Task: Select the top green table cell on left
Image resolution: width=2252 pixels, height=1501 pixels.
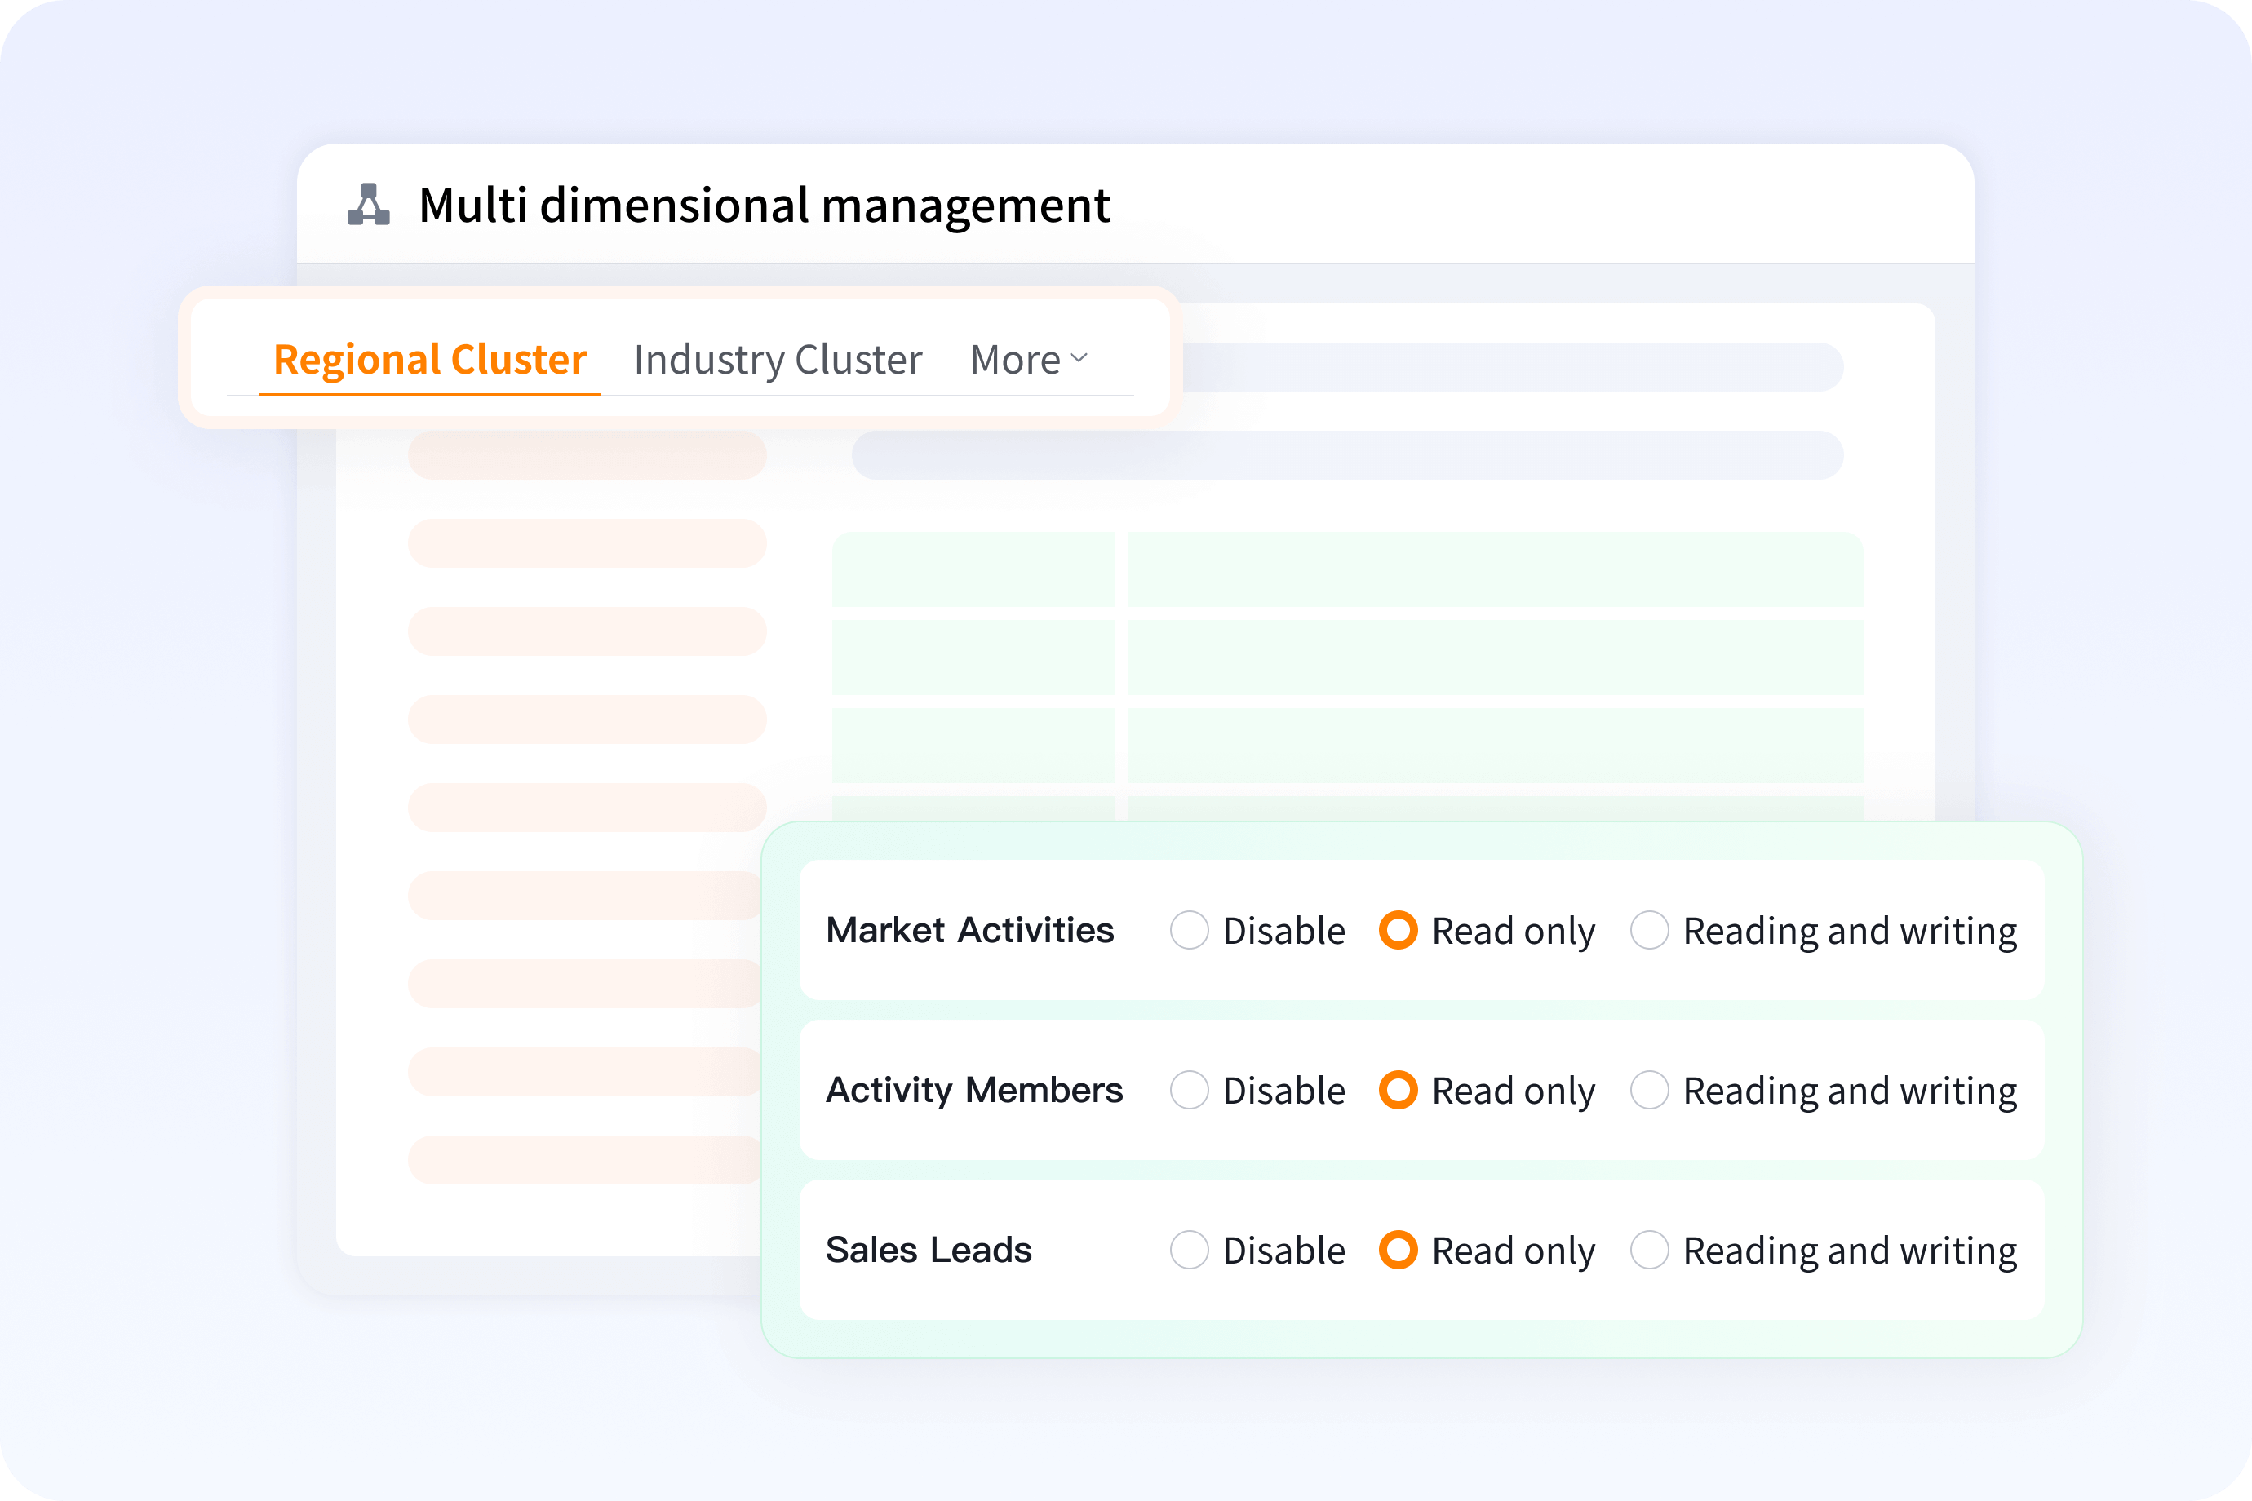Action: click(x=972, y=569)
